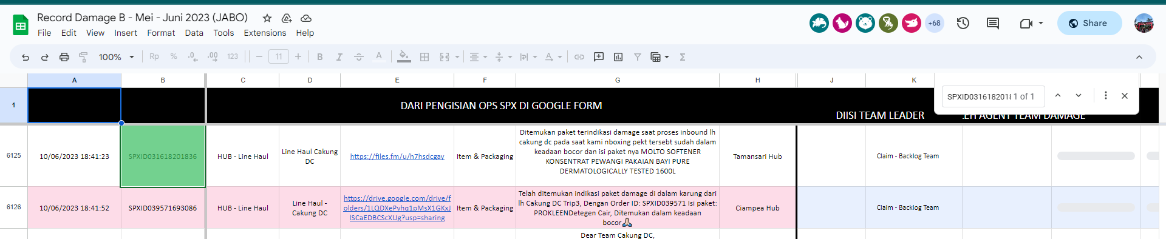The width and height of the screenshot is (1166, 239).
Task: Expand the merge type dropdown arrow
Action: tap(457, 57)
